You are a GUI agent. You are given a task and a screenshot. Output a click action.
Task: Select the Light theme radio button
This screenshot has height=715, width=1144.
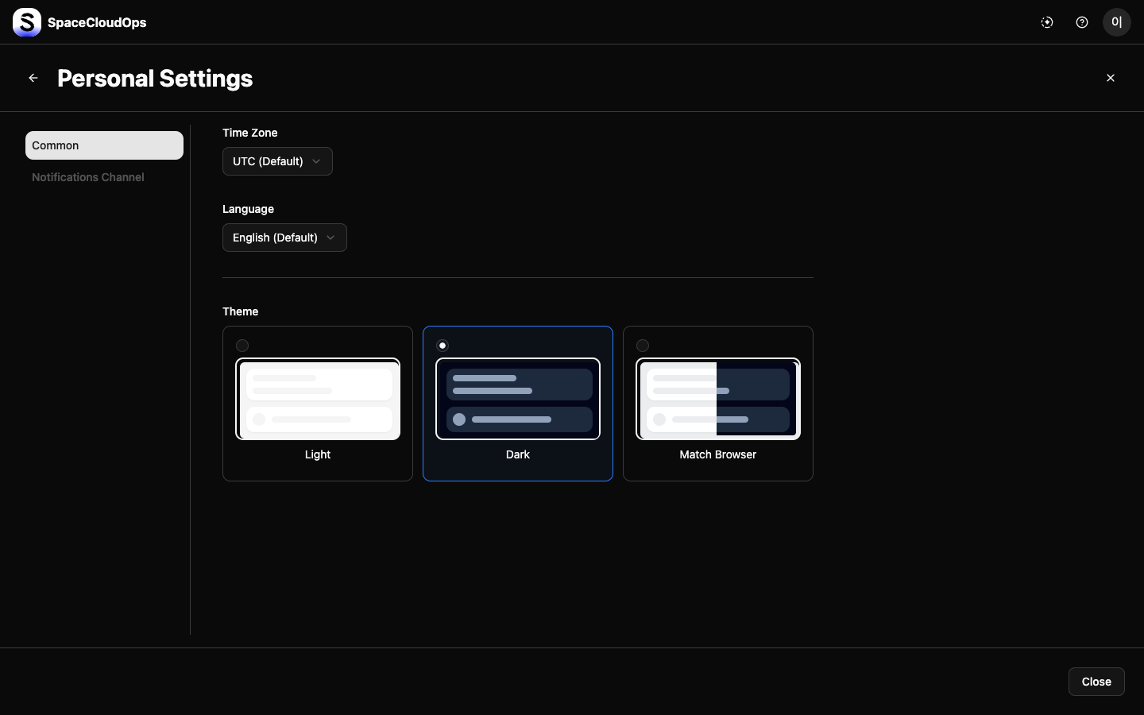coord(242,346)
